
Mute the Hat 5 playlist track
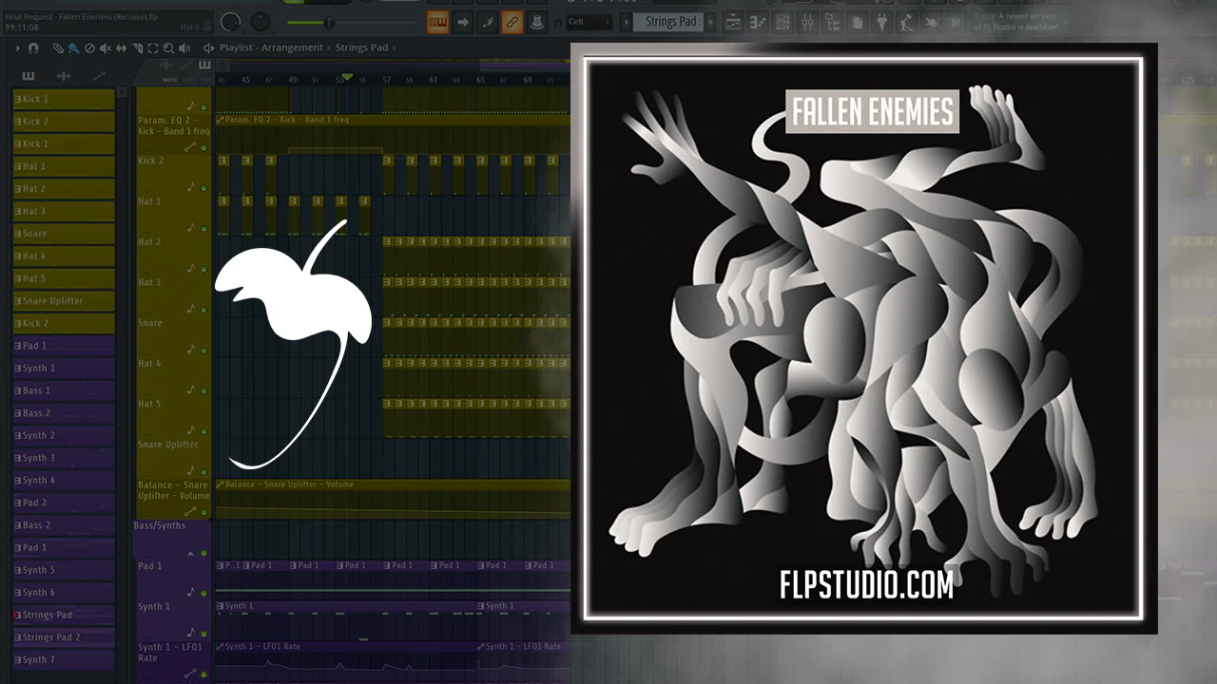pos(203,431)
